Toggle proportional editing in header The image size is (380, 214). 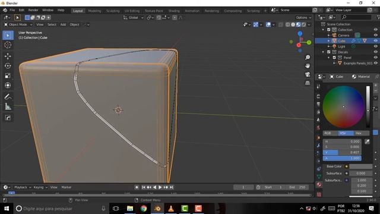click(x=175, y=17)
